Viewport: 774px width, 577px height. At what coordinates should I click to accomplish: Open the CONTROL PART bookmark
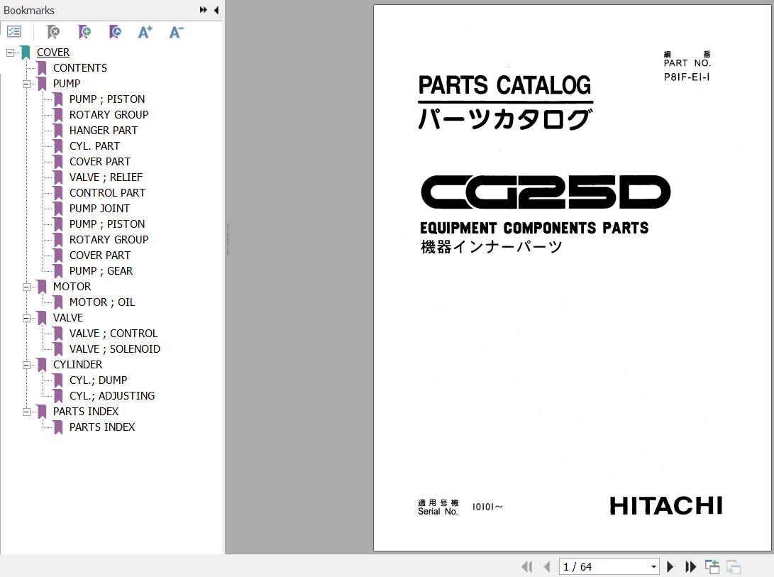[108, 192]
